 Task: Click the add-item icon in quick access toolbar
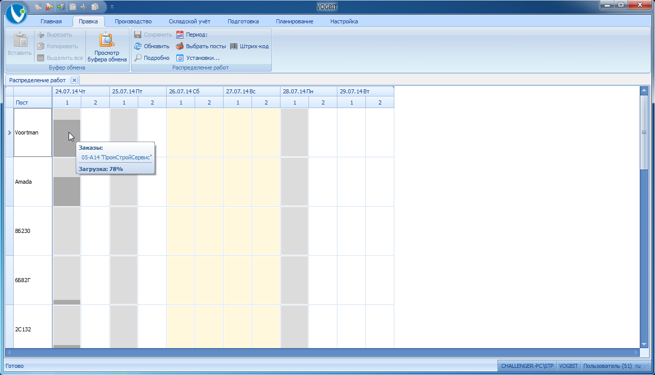[x=39, y=7]
